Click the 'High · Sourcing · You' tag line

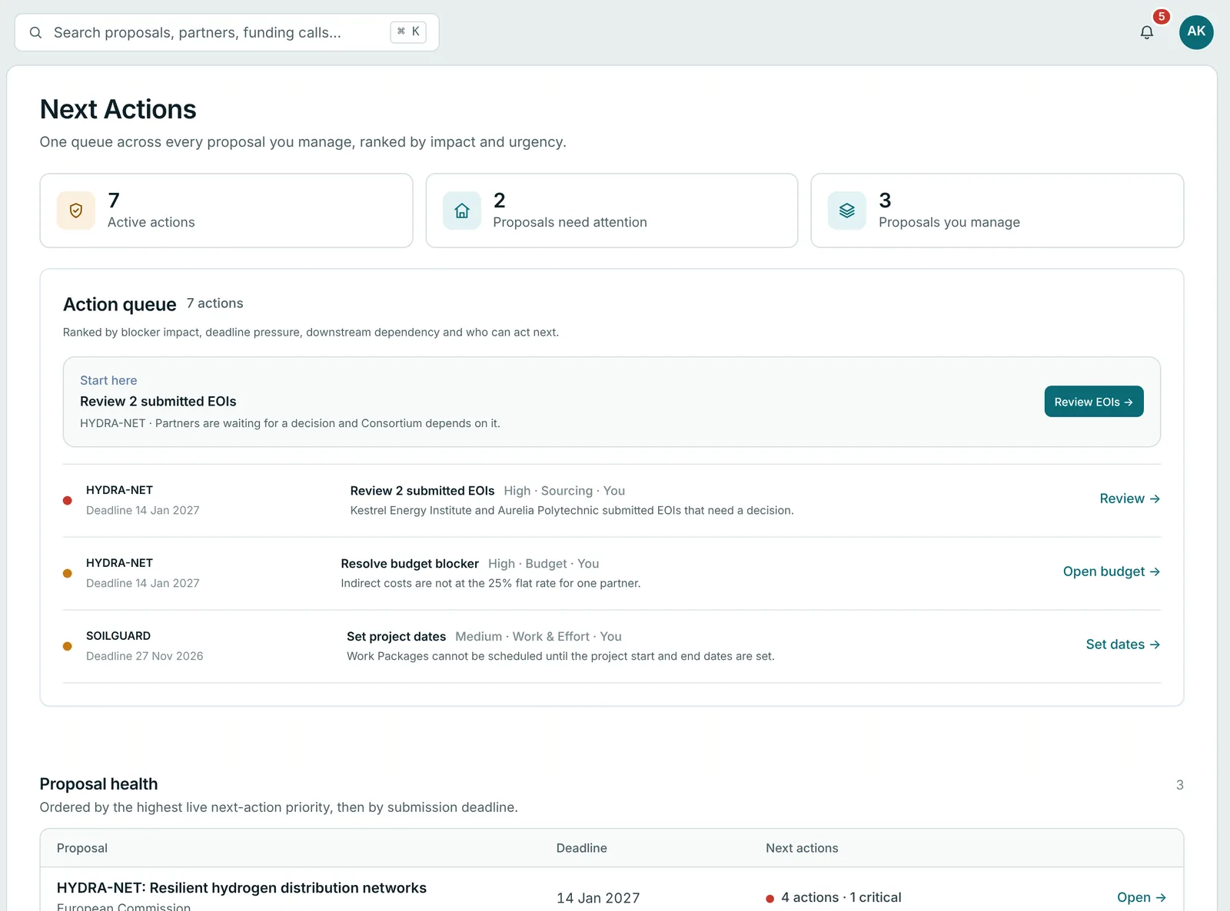tap(564, 491)
